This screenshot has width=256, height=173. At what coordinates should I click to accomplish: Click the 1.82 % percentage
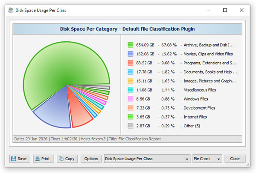168,72
